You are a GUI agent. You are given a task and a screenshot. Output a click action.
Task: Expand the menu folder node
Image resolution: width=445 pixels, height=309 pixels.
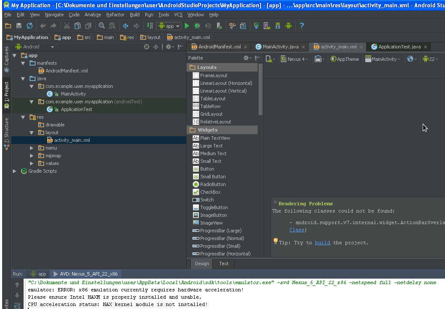31,148
